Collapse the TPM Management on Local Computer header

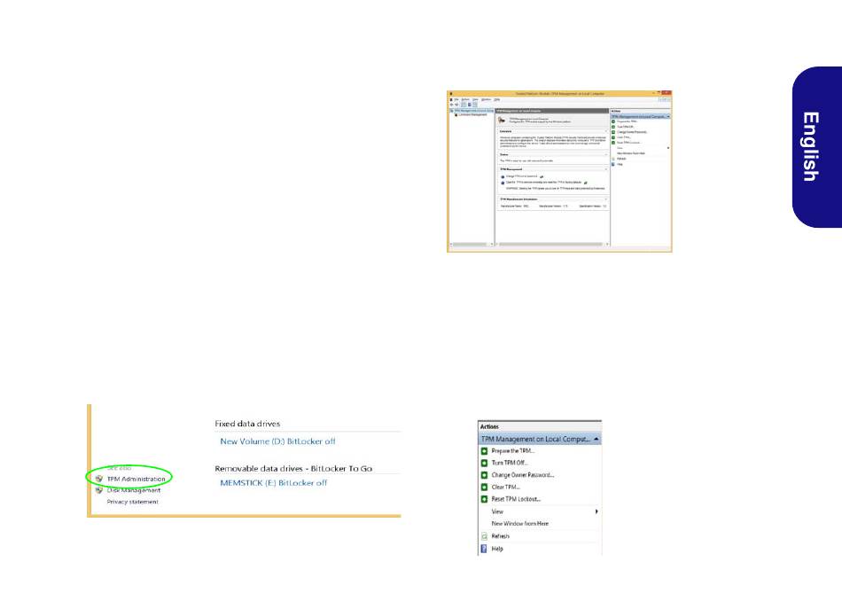pos(596,440)
